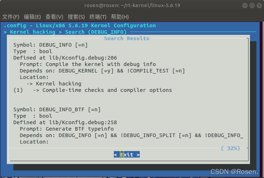This screenshot has width=264, height=178.
Task: Open the 文件(F) menu
Action: (11, 17)
